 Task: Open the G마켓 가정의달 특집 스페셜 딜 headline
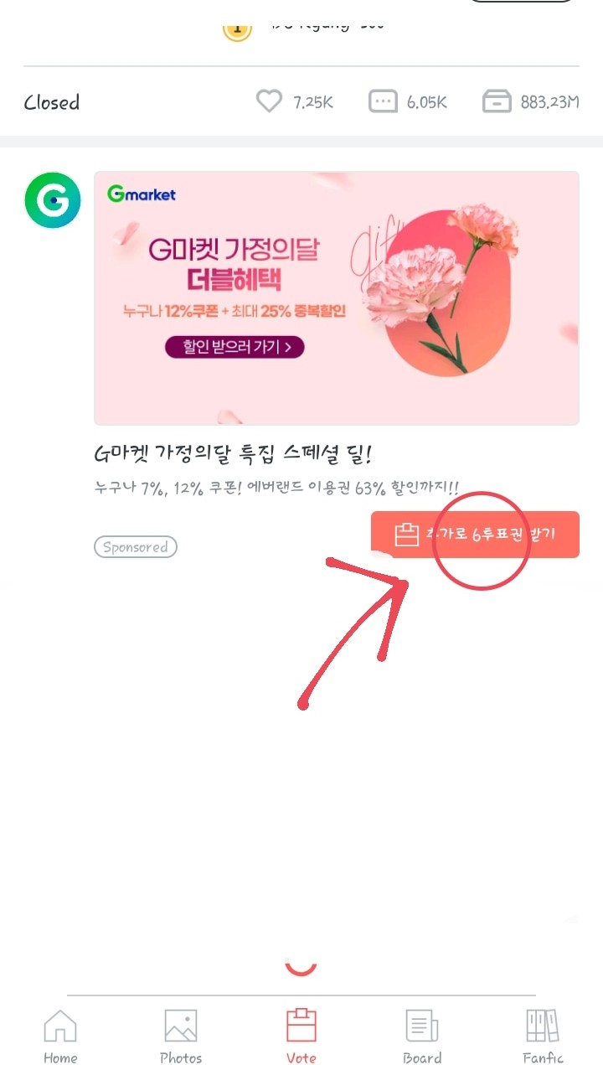233,455
